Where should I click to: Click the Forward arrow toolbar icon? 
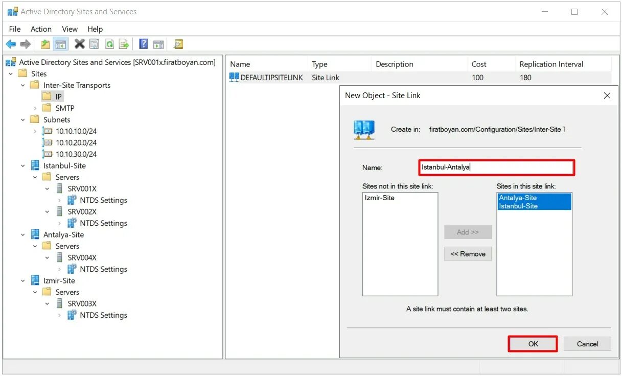pos(26,44)
